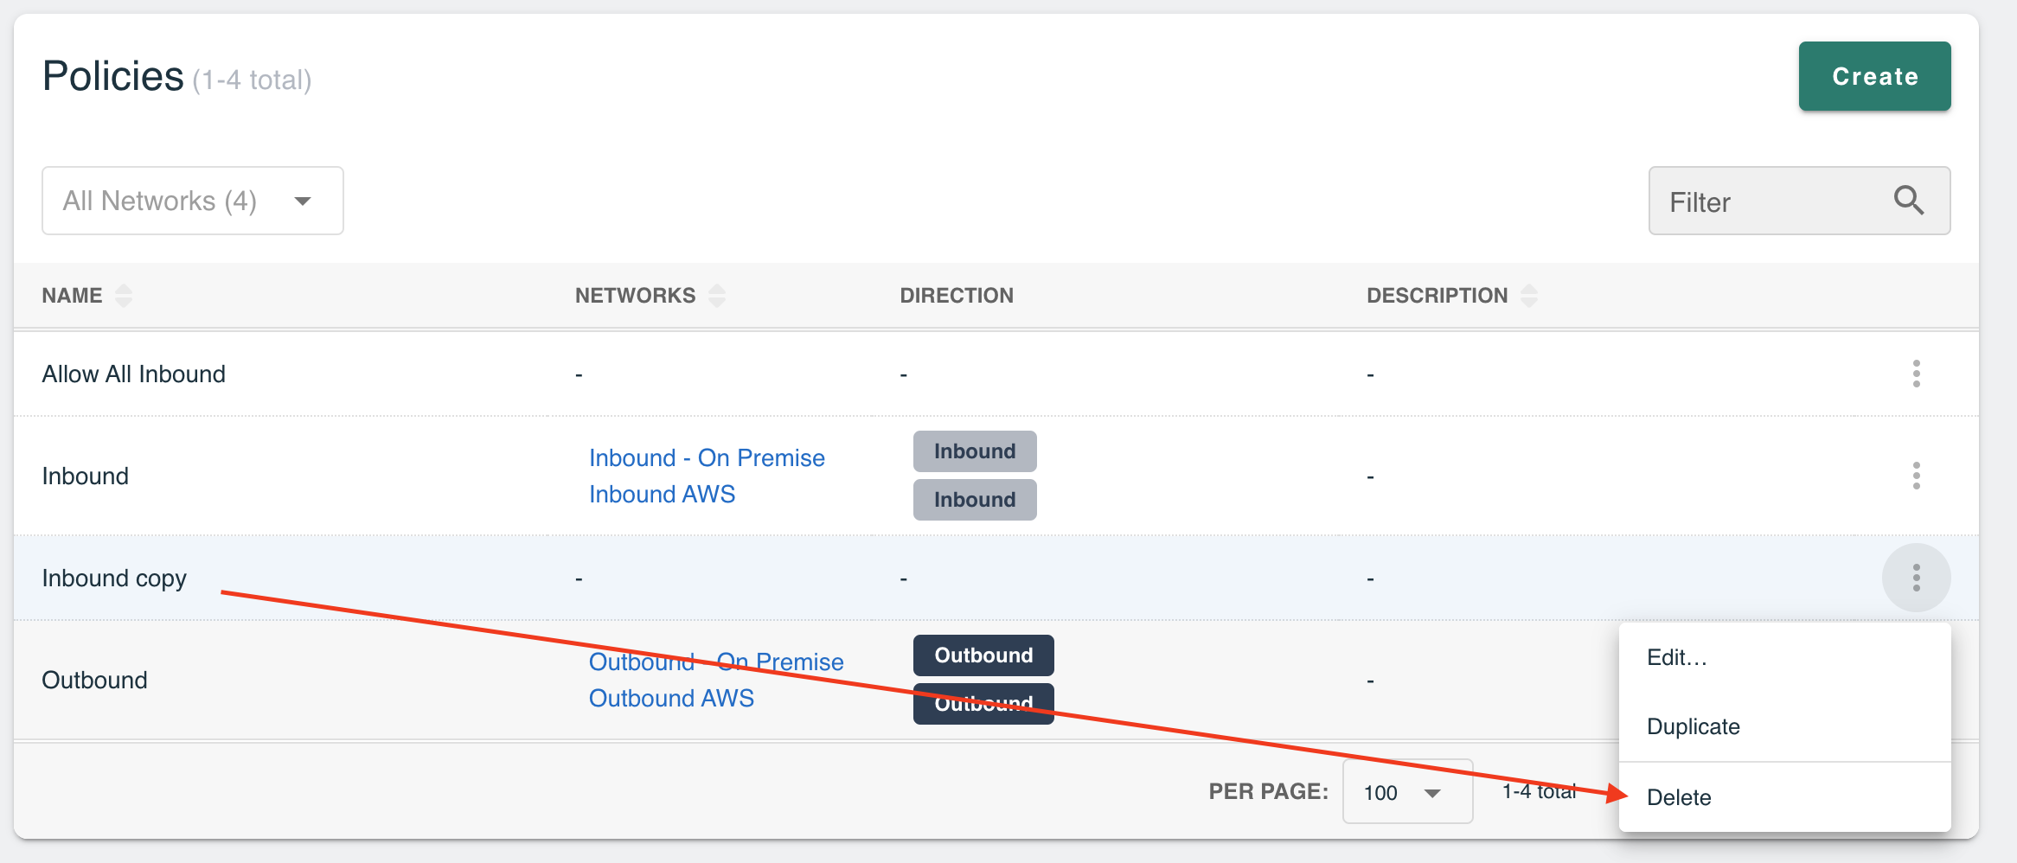Sort by Networks column arrows
Image resolution: width=2017 pixels, height=863 pixels.
pyautogui.click(x=717, y=296)
